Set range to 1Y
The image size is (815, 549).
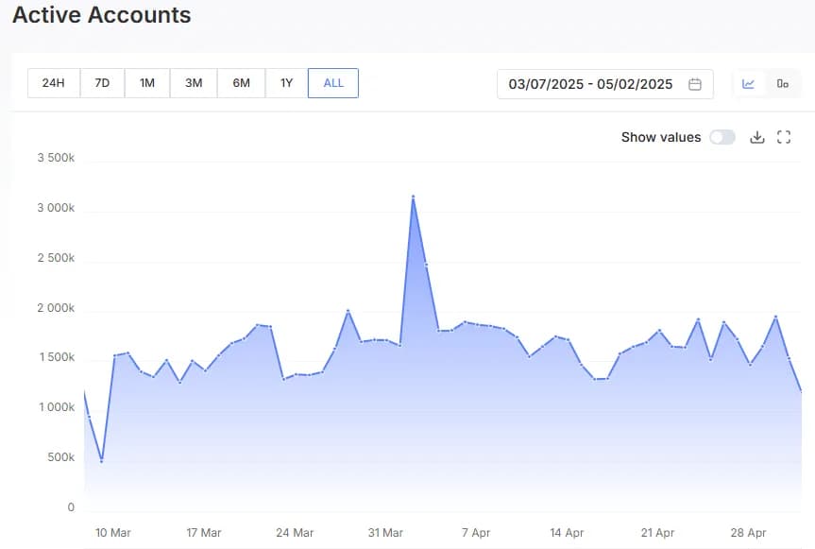(x=286, y=83)
